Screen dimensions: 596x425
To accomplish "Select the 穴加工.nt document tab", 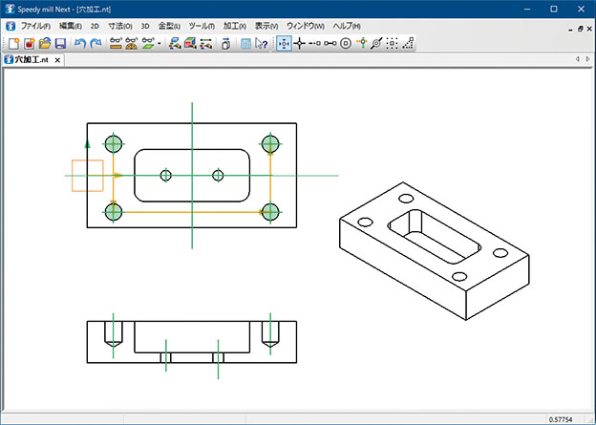I will 30,60.
